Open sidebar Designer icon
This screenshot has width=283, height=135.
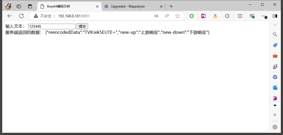click(x=275, y=98)
